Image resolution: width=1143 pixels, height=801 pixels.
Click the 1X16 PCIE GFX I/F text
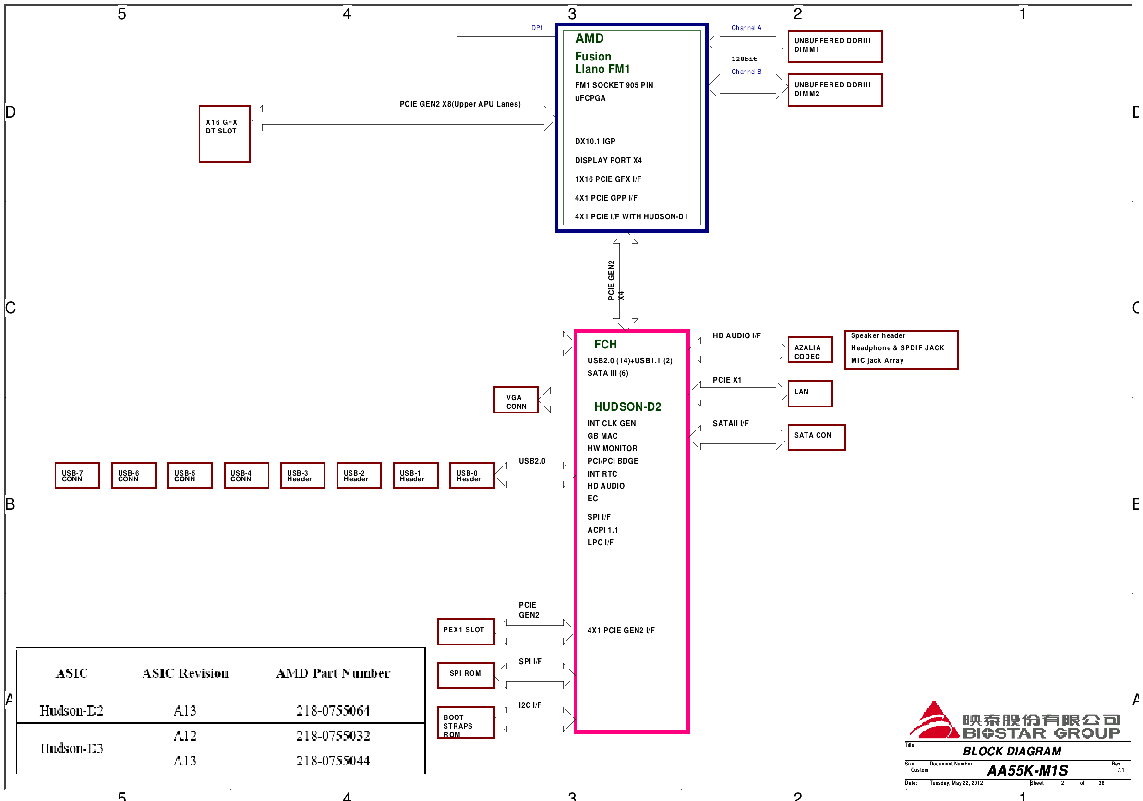608,179
